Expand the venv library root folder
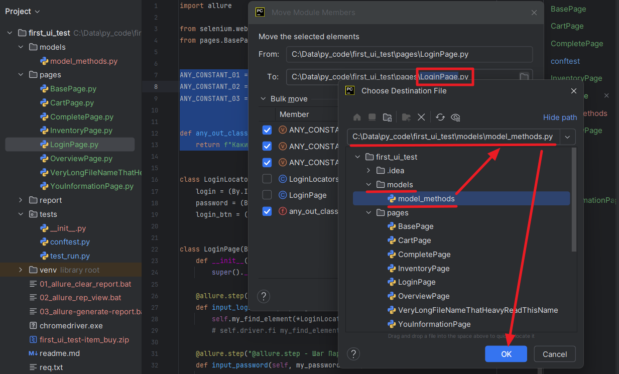The width and height of the screenshot is (619, 374). 21,270
